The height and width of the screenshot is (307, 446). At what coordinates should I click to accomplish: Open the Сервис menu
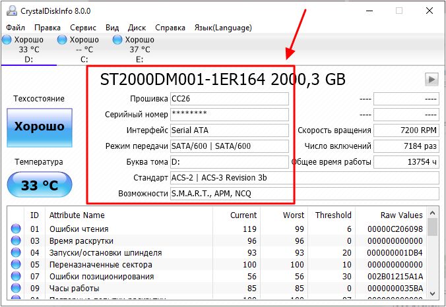click(x=83, y=28)
